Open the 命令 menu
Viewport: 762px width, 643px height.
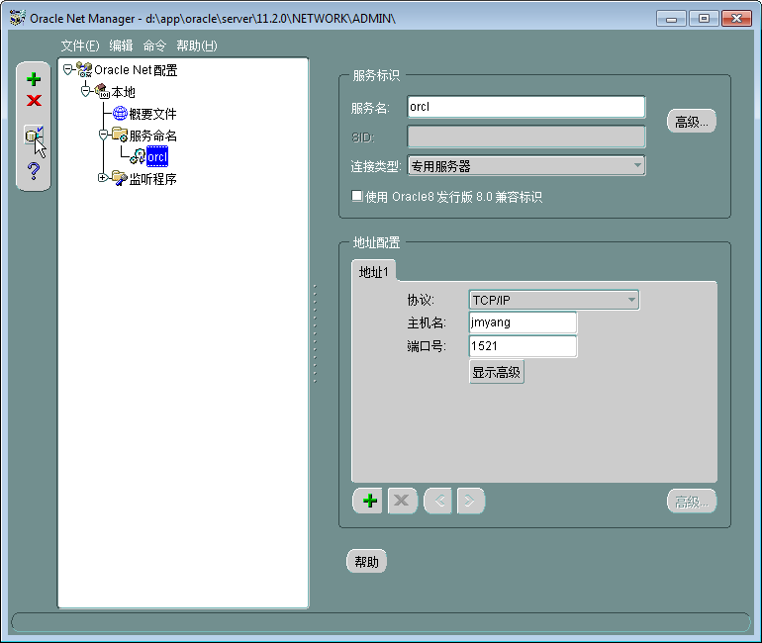coord(154,46)
